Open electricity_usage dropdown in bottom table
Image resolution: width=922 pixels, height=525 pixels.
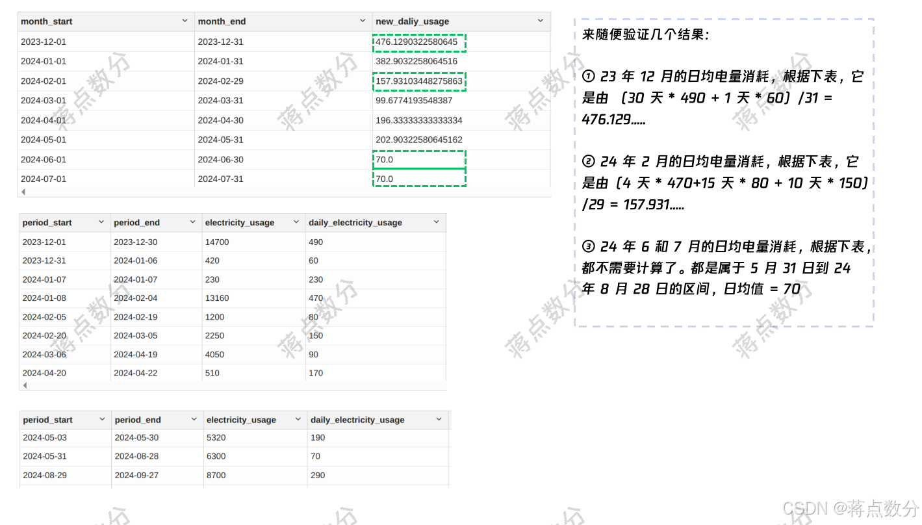tap(298, 420)
